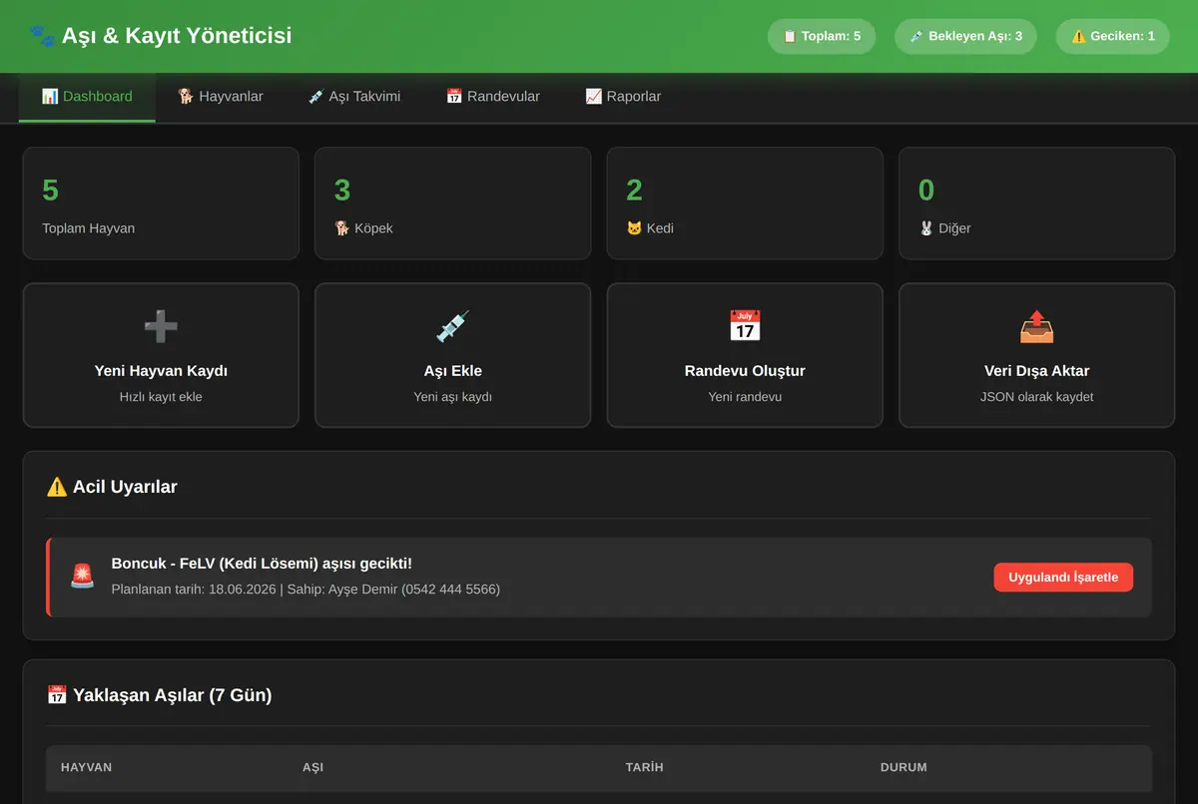Click the Toplam: 5 header badge
This screenshot has width=1198, height=804.
click(x=822, y=37)
